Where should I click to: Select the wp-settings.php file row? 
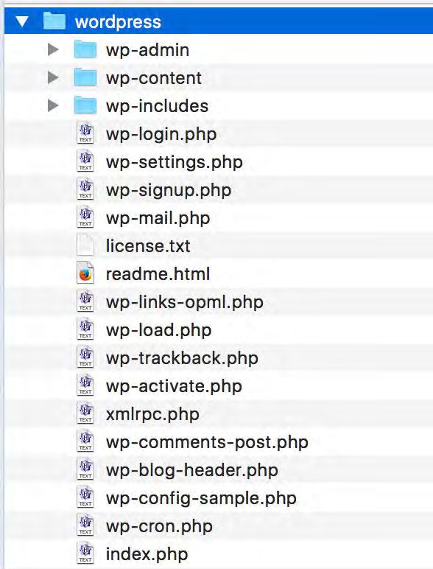219,162
